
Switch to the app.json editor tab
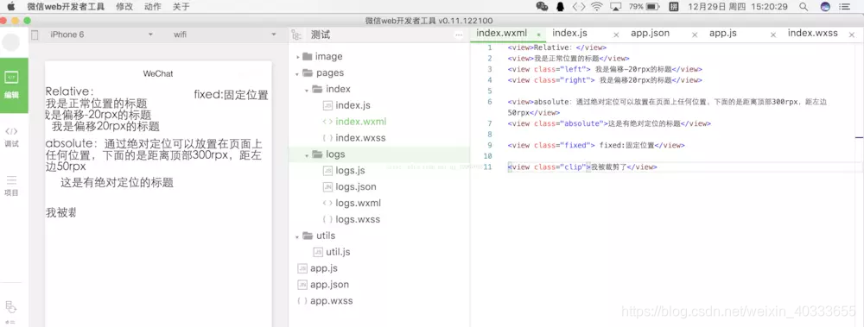tap(651, 33)
